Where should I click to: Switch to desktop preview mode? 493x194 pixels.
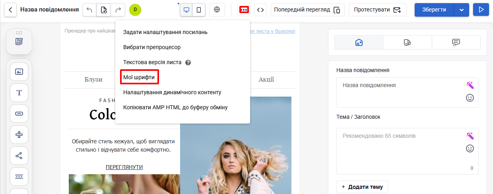186,10
